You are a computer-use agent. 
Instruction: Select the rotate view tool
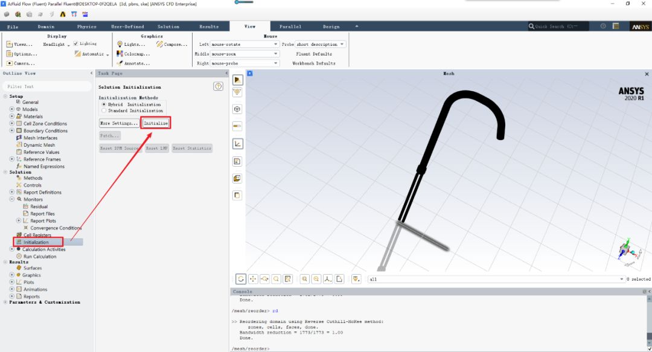coord(241,279)
